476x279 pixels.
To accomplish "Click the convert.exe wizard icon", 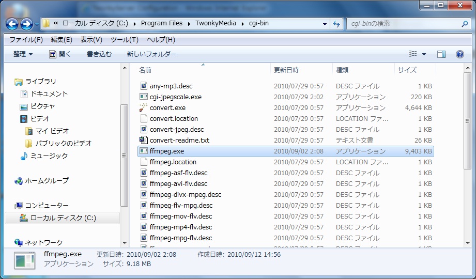I will (143, 107).
